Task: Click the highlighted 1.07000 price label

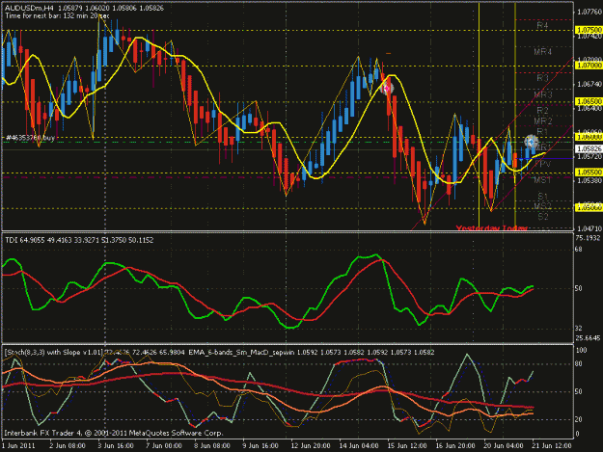Action: pyautogui.click(x=589, y=66)
